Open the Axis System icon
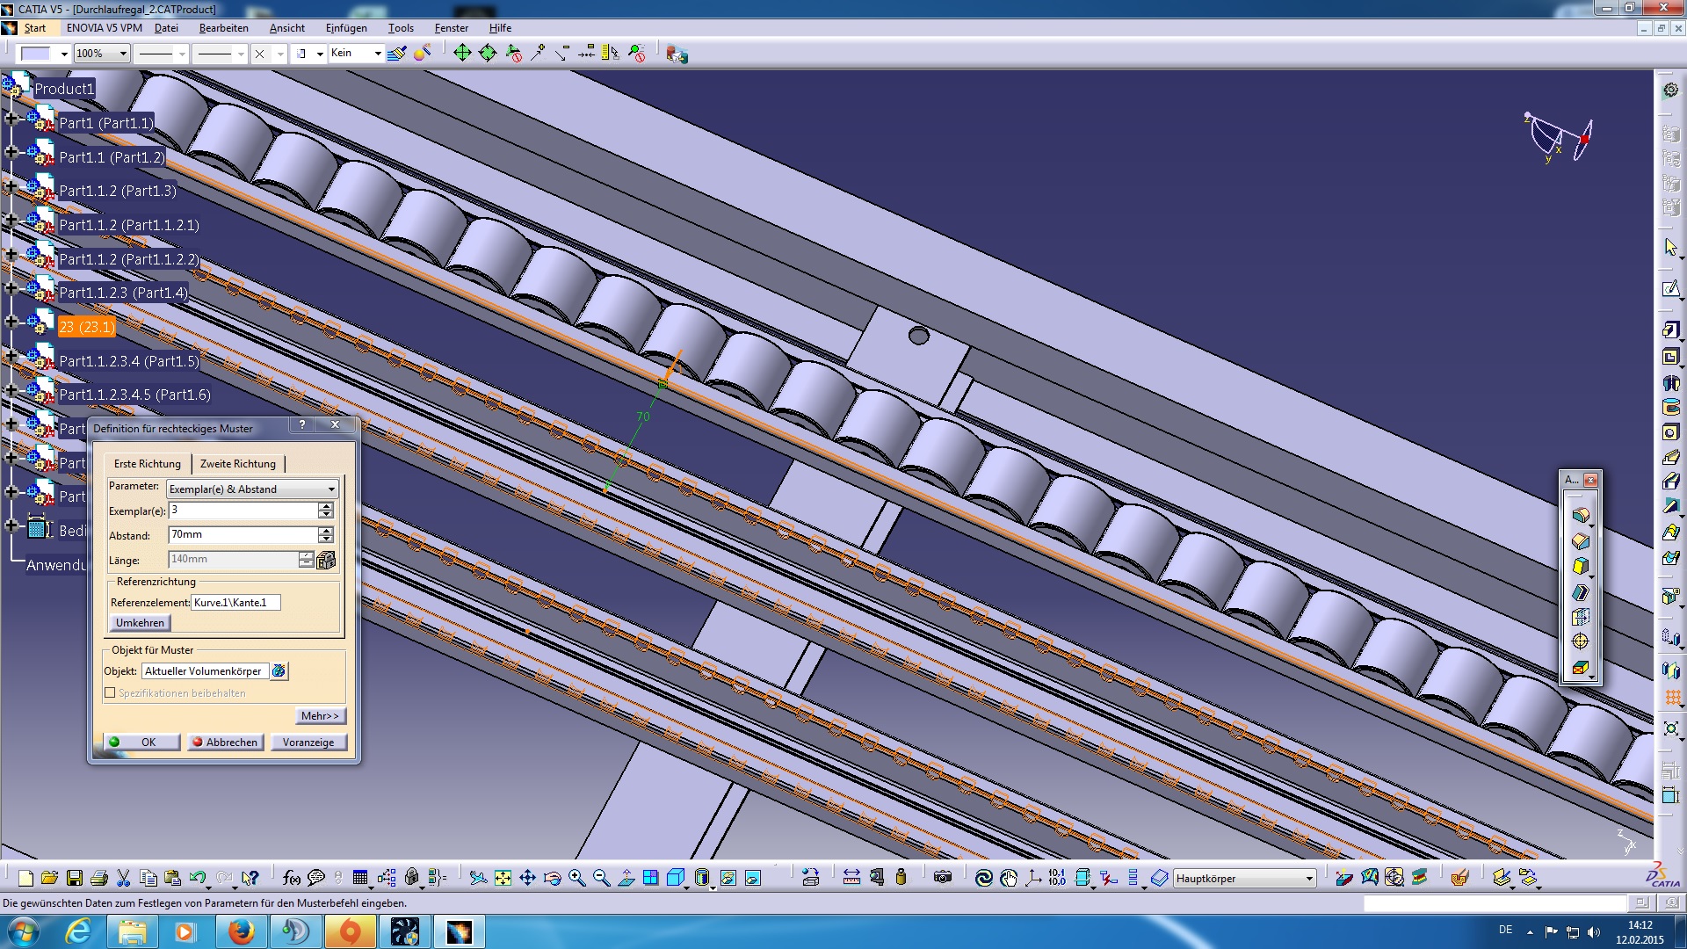This screenshot has height=949, width=1687. 1033,878
